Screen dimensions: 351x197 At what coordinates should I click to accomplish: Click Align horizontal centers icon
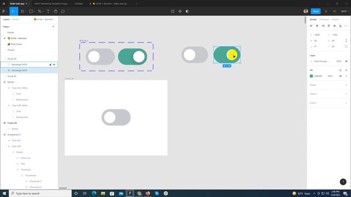(317, 26)
